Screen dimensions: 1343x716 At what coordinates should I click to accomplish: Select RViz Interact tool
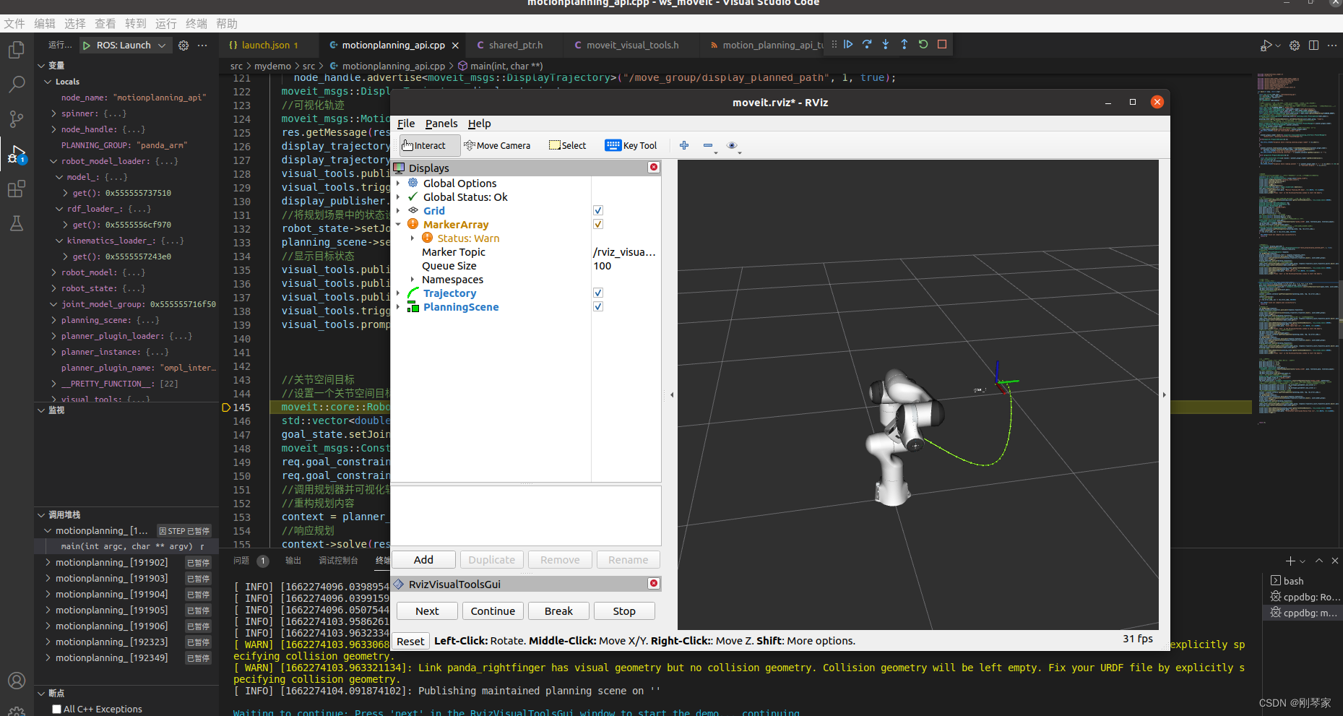click(x=430, y=145)
